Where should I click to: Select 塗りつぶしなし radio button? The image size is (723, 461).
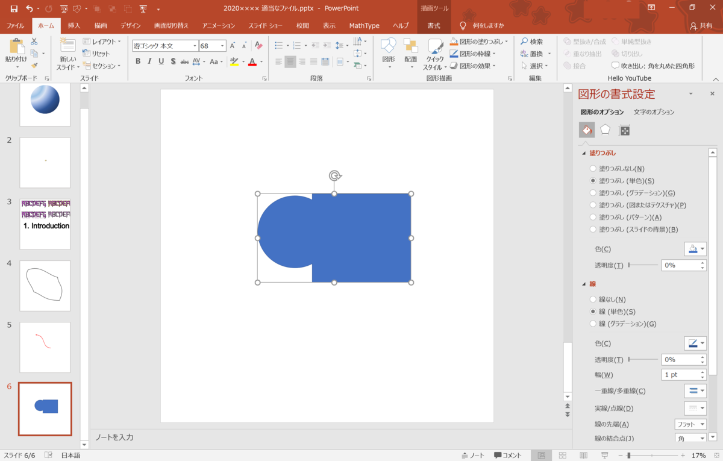(593, 169)
